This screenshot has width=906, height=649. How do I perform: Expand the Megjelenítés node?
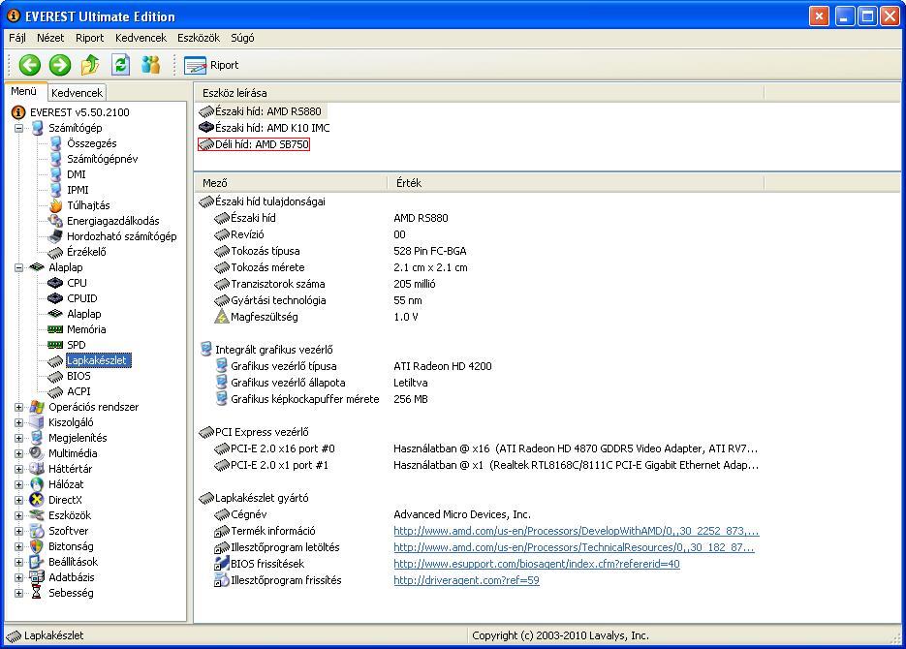tap(19, 438)
